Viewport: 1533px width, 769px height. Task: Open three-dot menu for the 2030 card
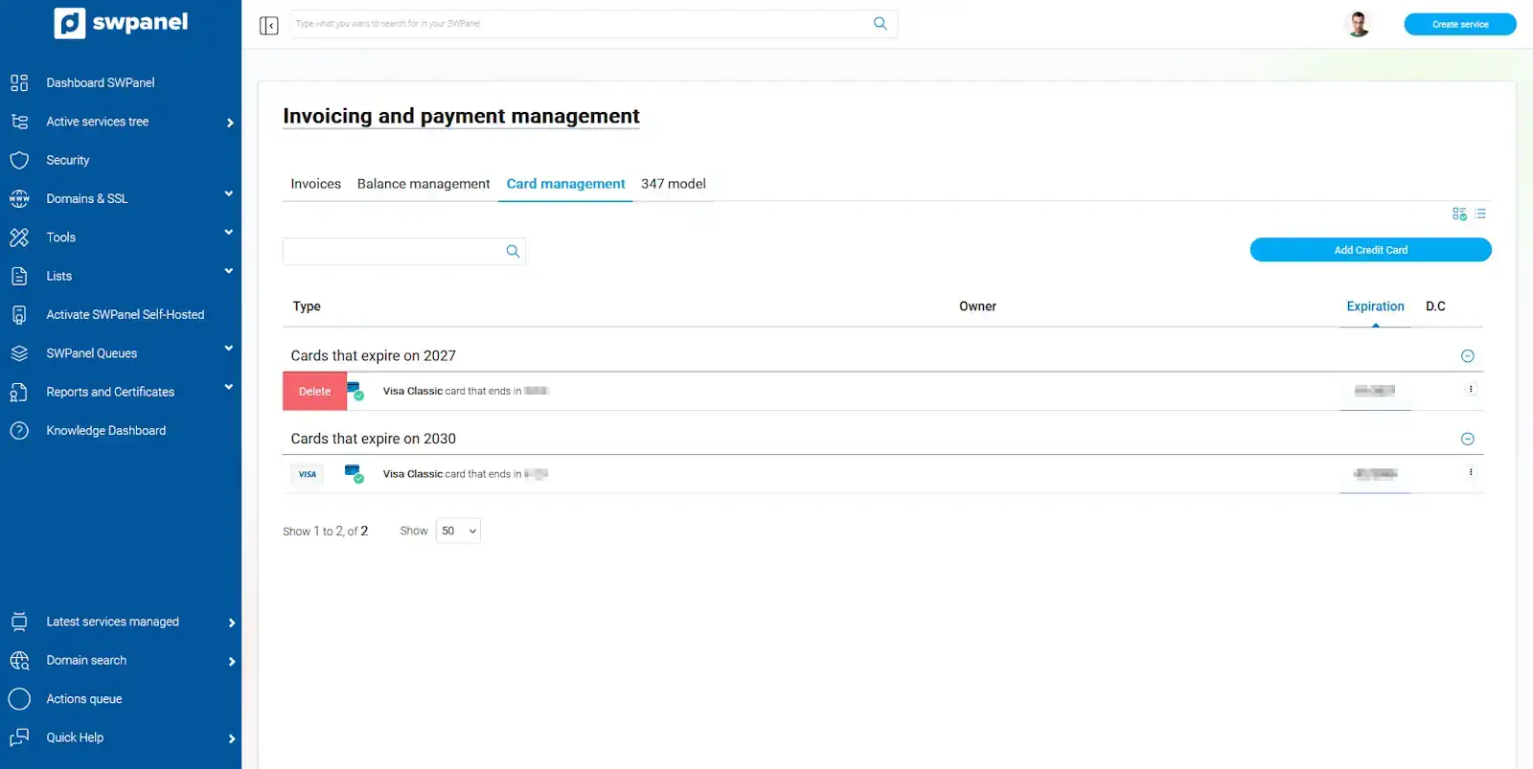click(1471, 472)
